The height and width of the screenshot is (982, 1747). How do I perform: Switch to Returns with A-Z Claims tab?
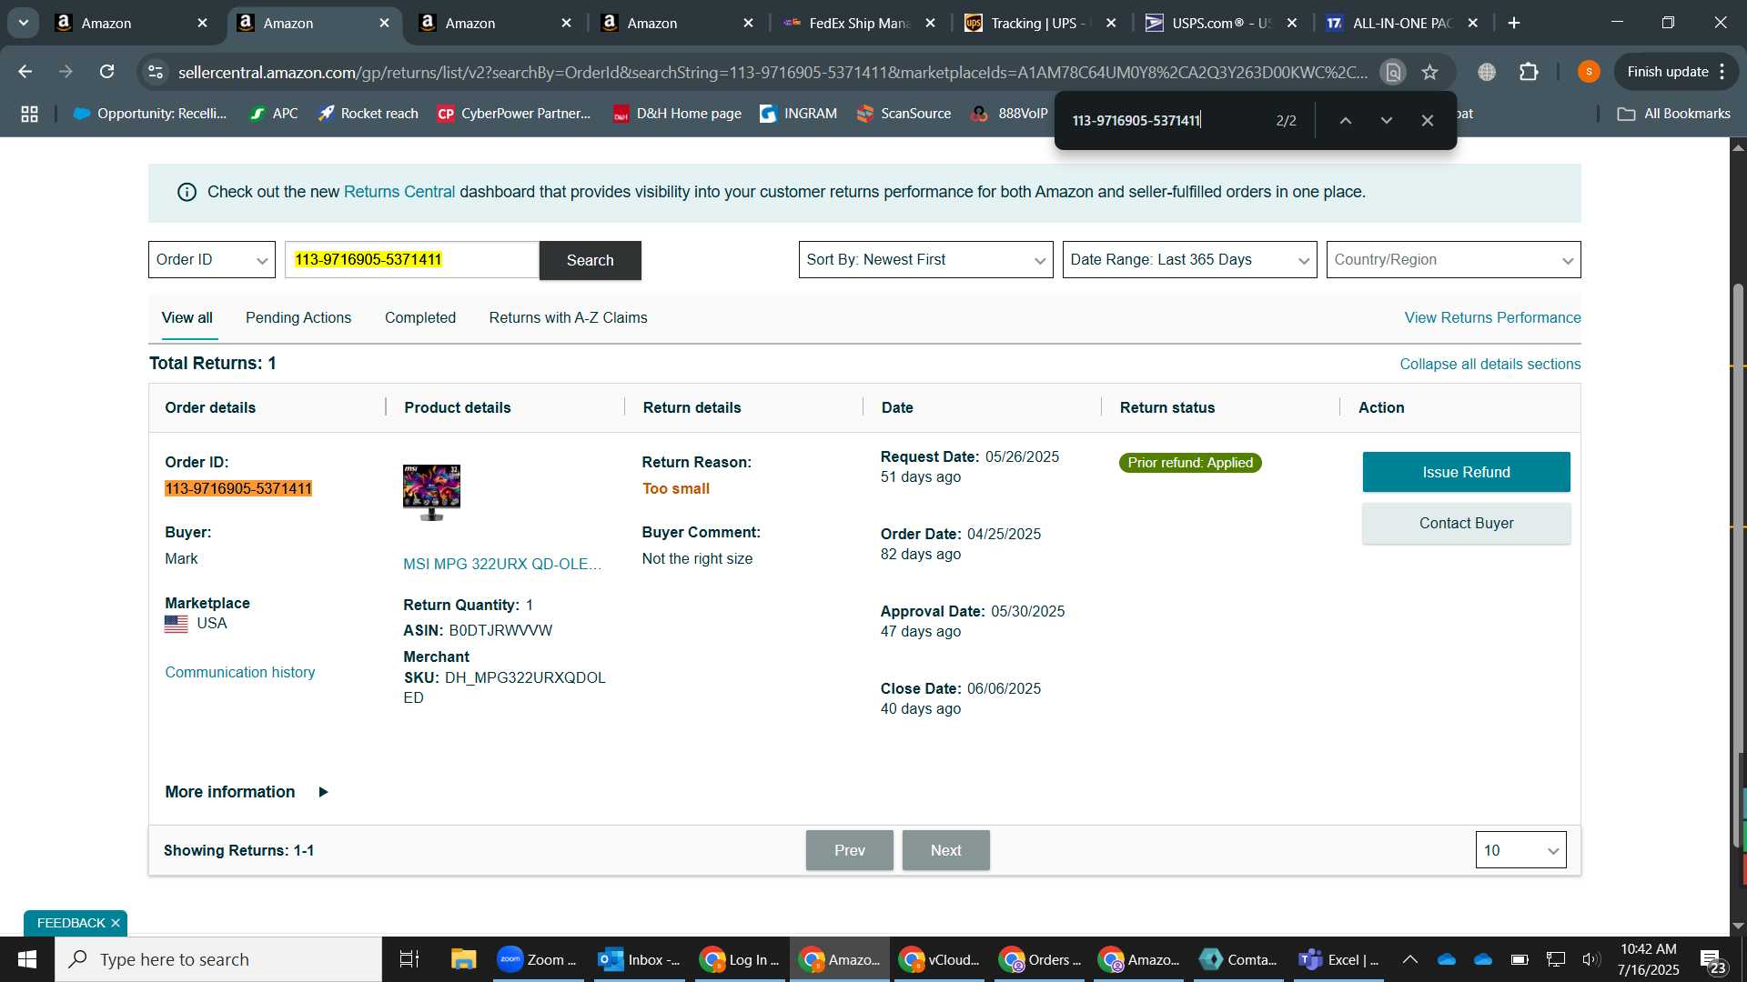pyautogui.click(x=568, y=318)
